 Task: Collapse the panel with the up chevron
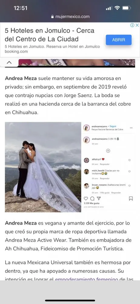(9, 63)
